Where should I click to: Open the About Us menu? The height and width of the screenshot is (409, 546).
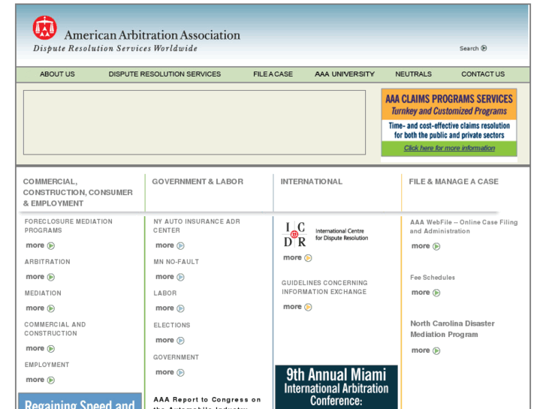[x=57, y=74]
